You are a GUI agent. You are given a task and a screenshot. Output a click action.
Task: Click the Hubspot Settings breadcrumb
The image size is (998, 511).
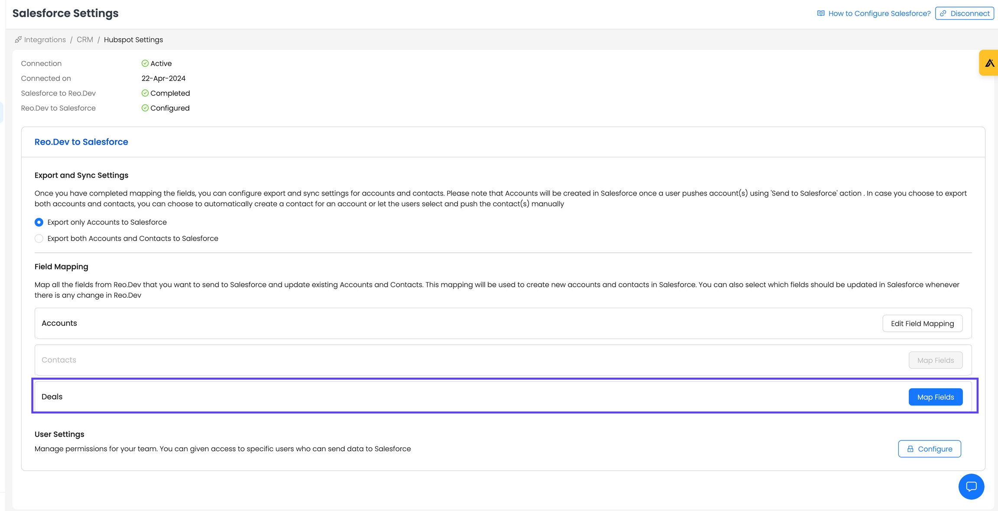coord(133,40)
